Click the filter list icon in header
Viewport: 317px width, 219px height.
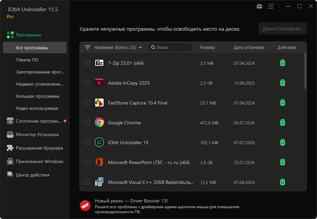[x=87, y=48]
